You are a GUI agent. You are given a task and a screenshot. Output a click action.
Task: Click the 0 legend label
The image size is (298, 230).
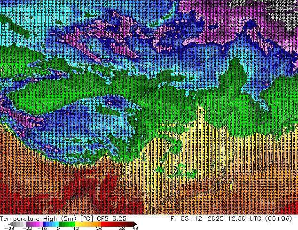58,228
